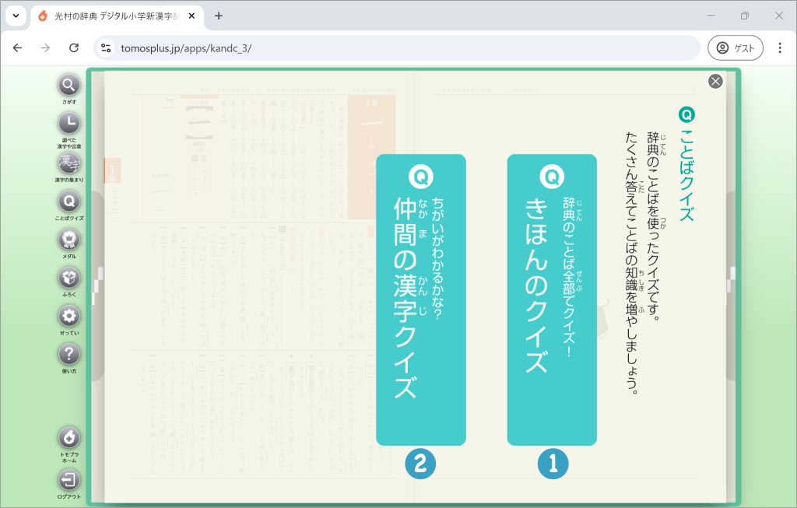
Task: Click the browser forward arrow
Action: click(x=46, y=47)
